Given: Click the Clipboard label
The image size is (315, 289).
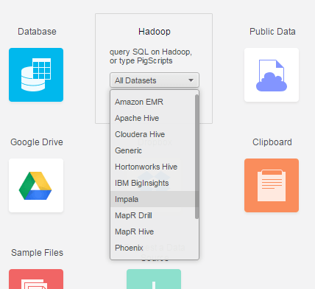Looking at the screenshot, I should (272, 142).
